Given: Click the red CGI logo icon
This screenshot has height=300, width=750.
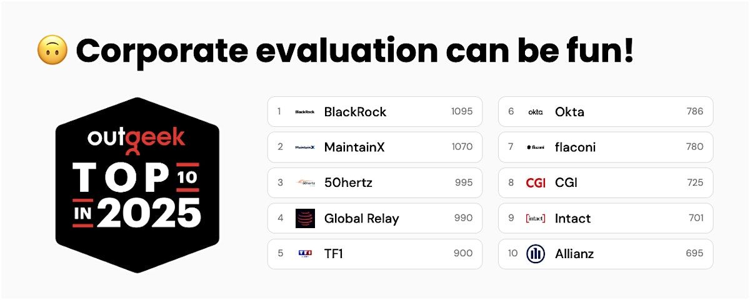Looking at the screenshot, I should click(536, 182).
